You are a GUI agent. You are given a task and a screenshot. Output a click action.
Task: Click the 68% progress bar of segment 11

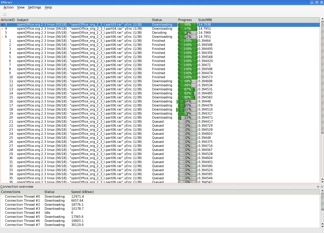coord(188,81)
